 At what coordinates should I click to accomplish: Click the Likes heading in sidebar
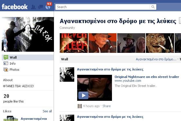(x=7, y=111)
